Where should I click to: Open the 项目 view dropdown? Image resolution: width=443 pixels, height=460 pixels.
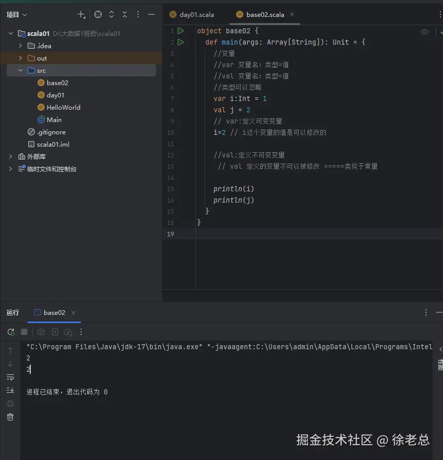pos(17,15)
